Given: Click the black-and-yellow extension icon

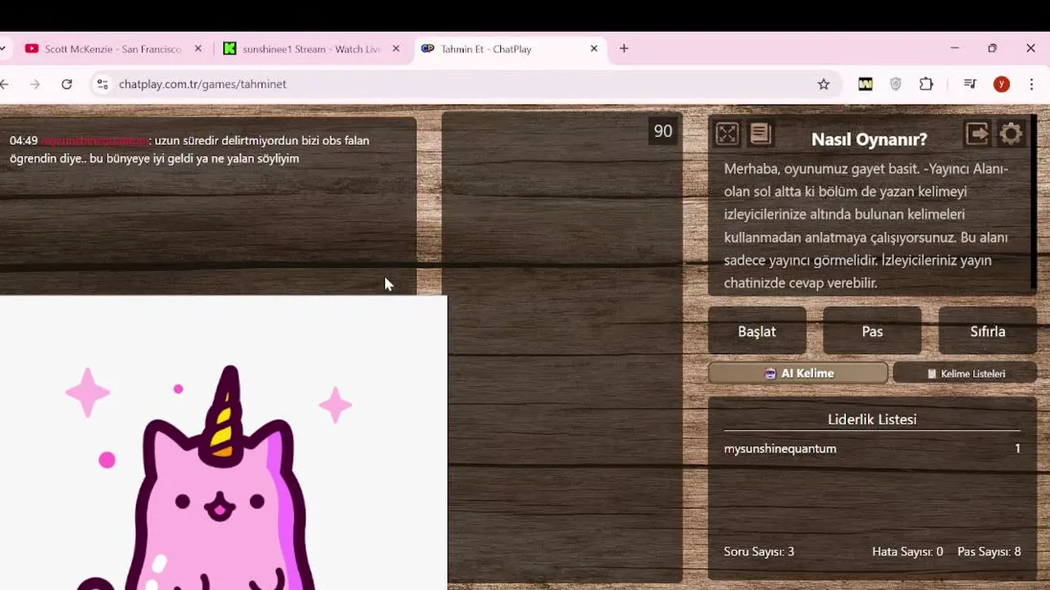Looking at the screenshot, I should pyautogui.click(x=866, y=84).
